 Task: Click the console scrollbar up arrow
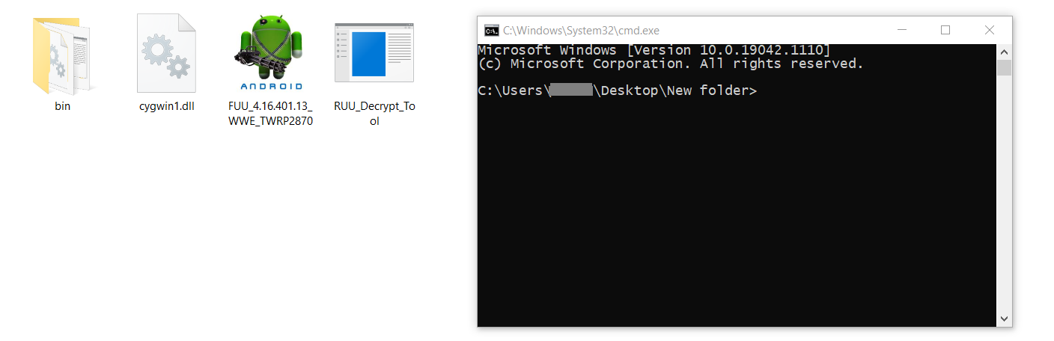[x=1004, y=52]
